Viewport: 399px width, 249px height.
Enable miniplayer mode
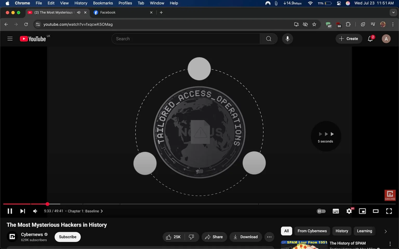point(362,211)
